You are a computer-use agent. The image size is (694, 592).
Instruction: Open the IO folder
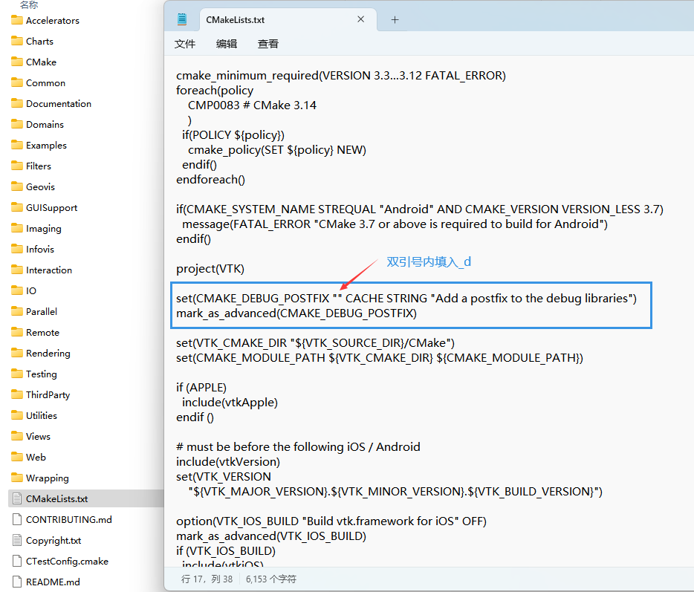point(34,290)
